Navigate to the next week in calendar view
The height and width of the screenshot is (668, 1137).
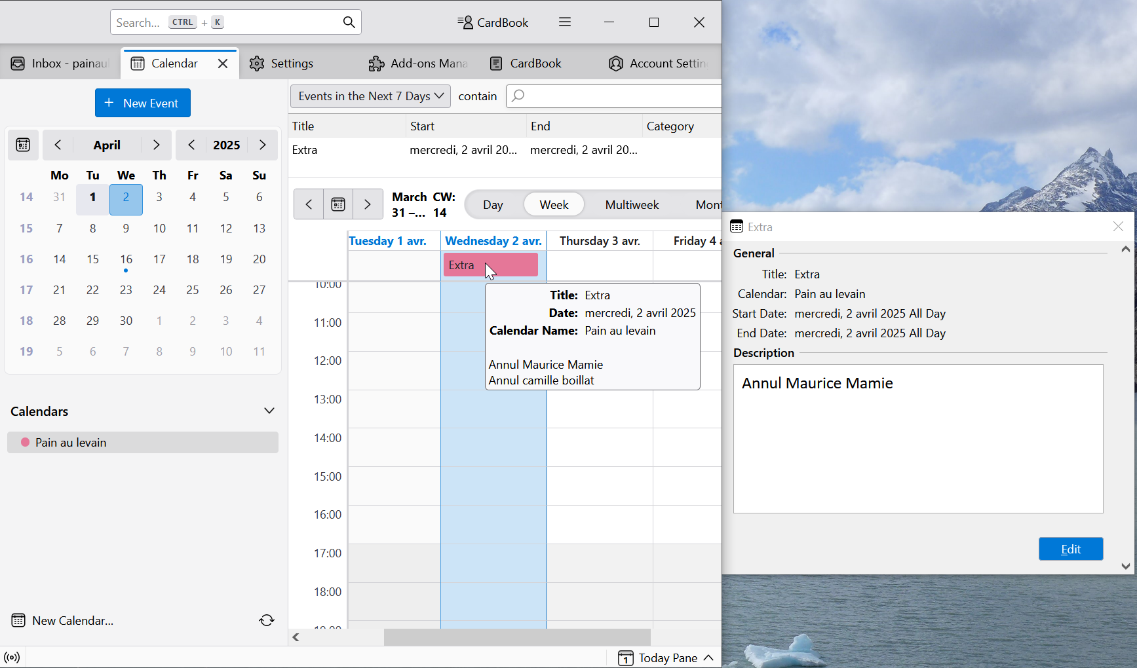pos(368,204)
